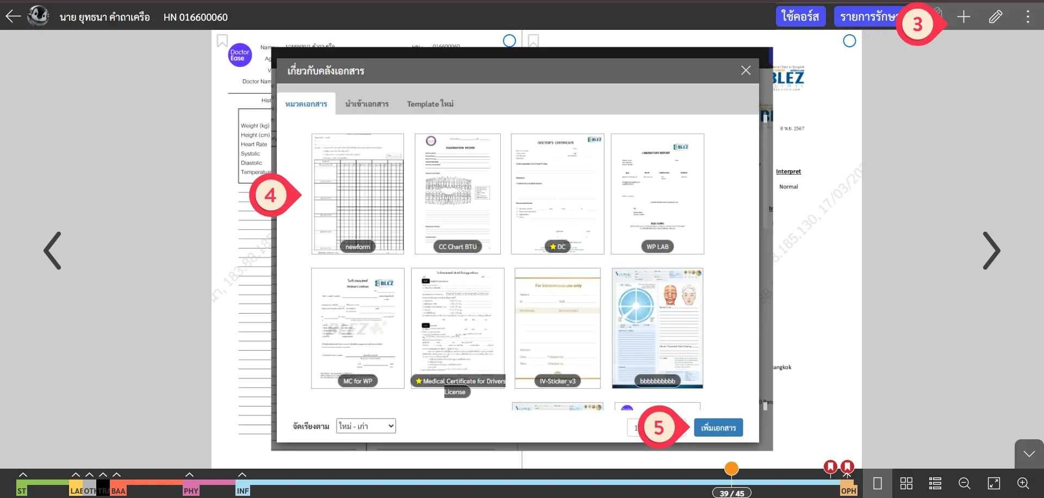
Task: Select the right page's circle checkbox
Action: (x=849, y=41)
